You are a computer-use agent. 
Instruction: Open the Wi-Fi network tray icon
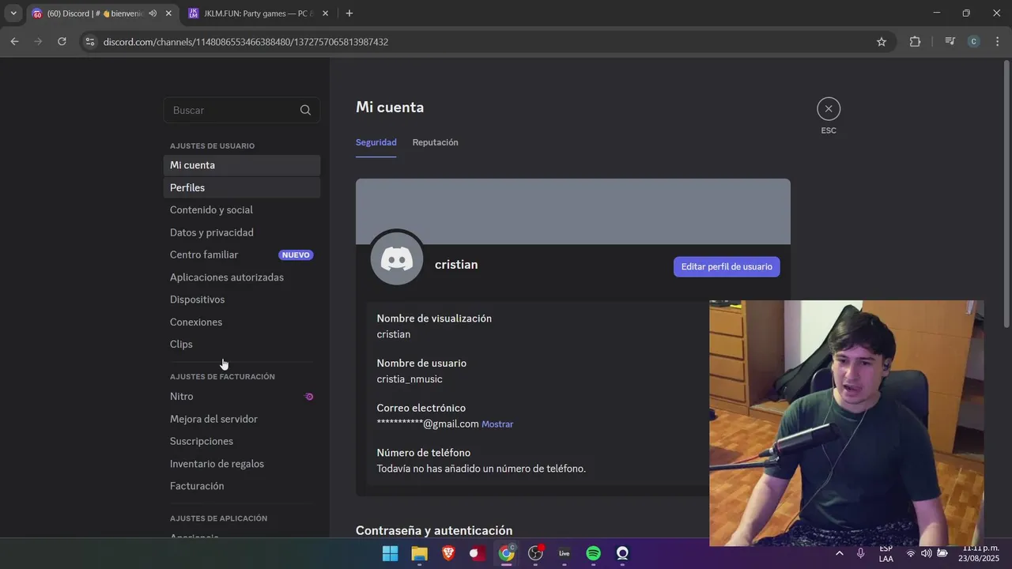pyautogui.click(x=911, y=554)
